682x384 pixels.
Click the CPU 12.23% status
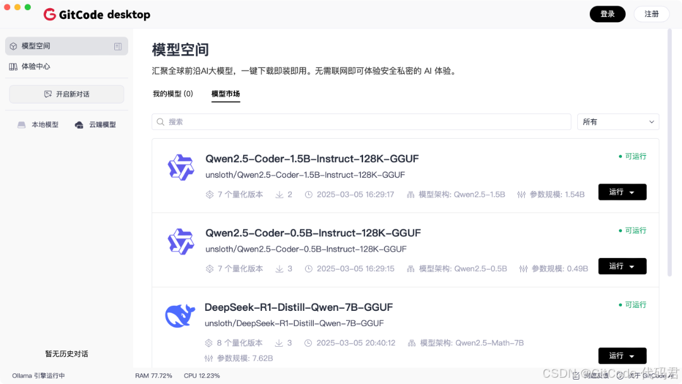tap(202, 376)
